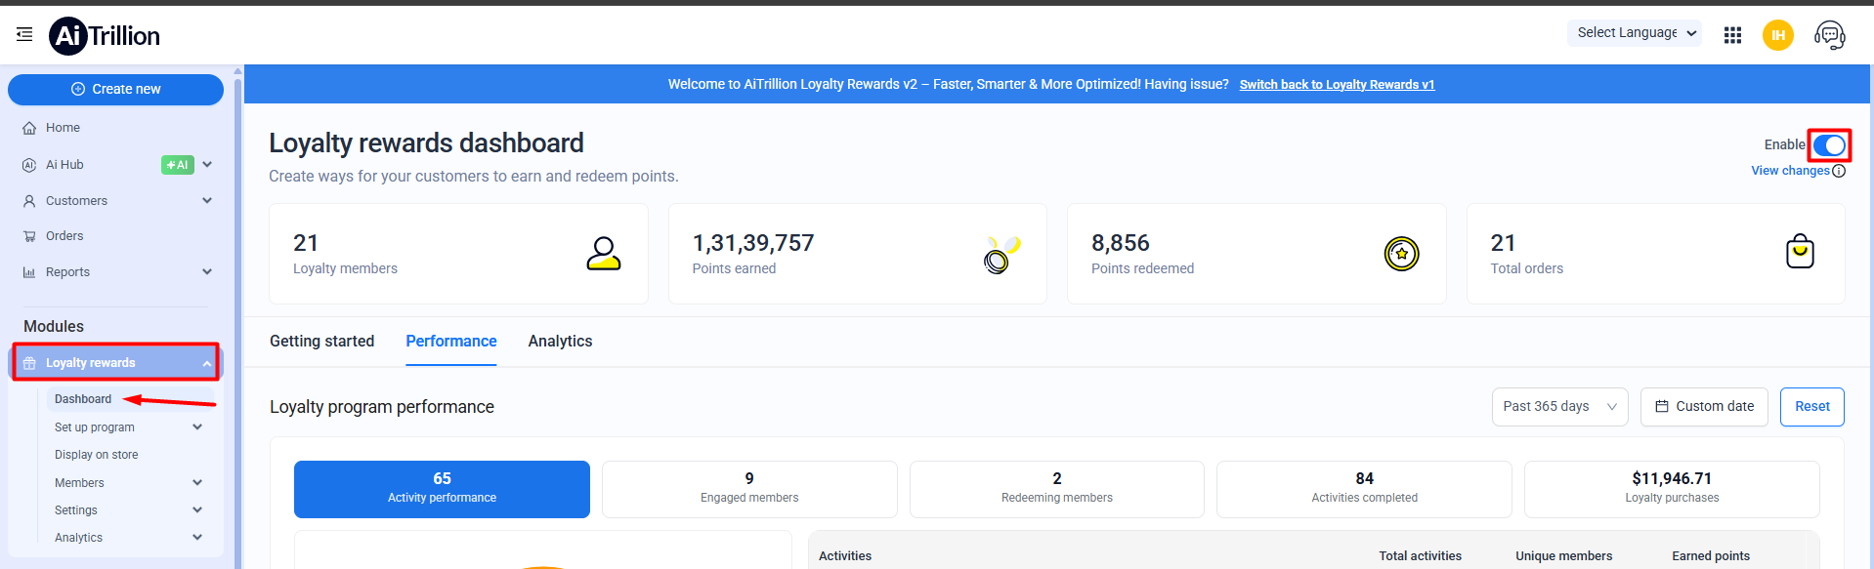Click the View changes info icon

pyautogui.click(x=1839, y=171)
